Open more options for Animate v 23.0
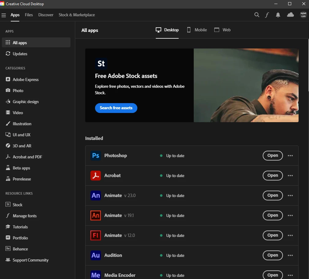This screenshot has height=279, width=309. tap(290, 195)
